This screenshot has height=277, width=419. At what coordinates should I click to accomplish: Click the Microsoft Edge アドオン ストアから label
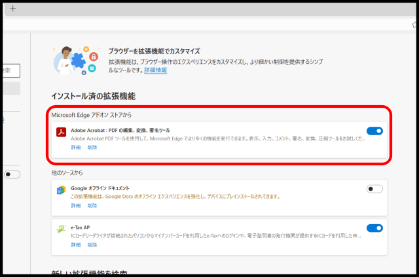(x=92, y=115)
